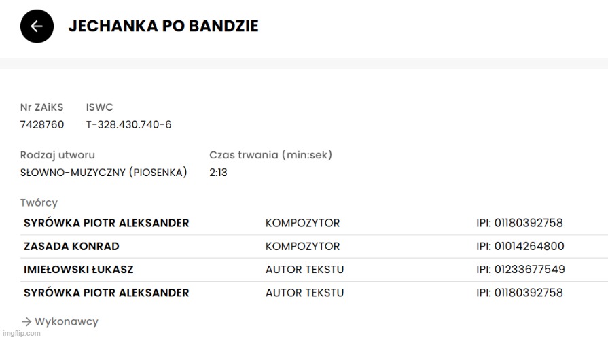Click KOMPOZYTOR role for Zasada Konrad
The image size is (608, 339).
(302, 246)
